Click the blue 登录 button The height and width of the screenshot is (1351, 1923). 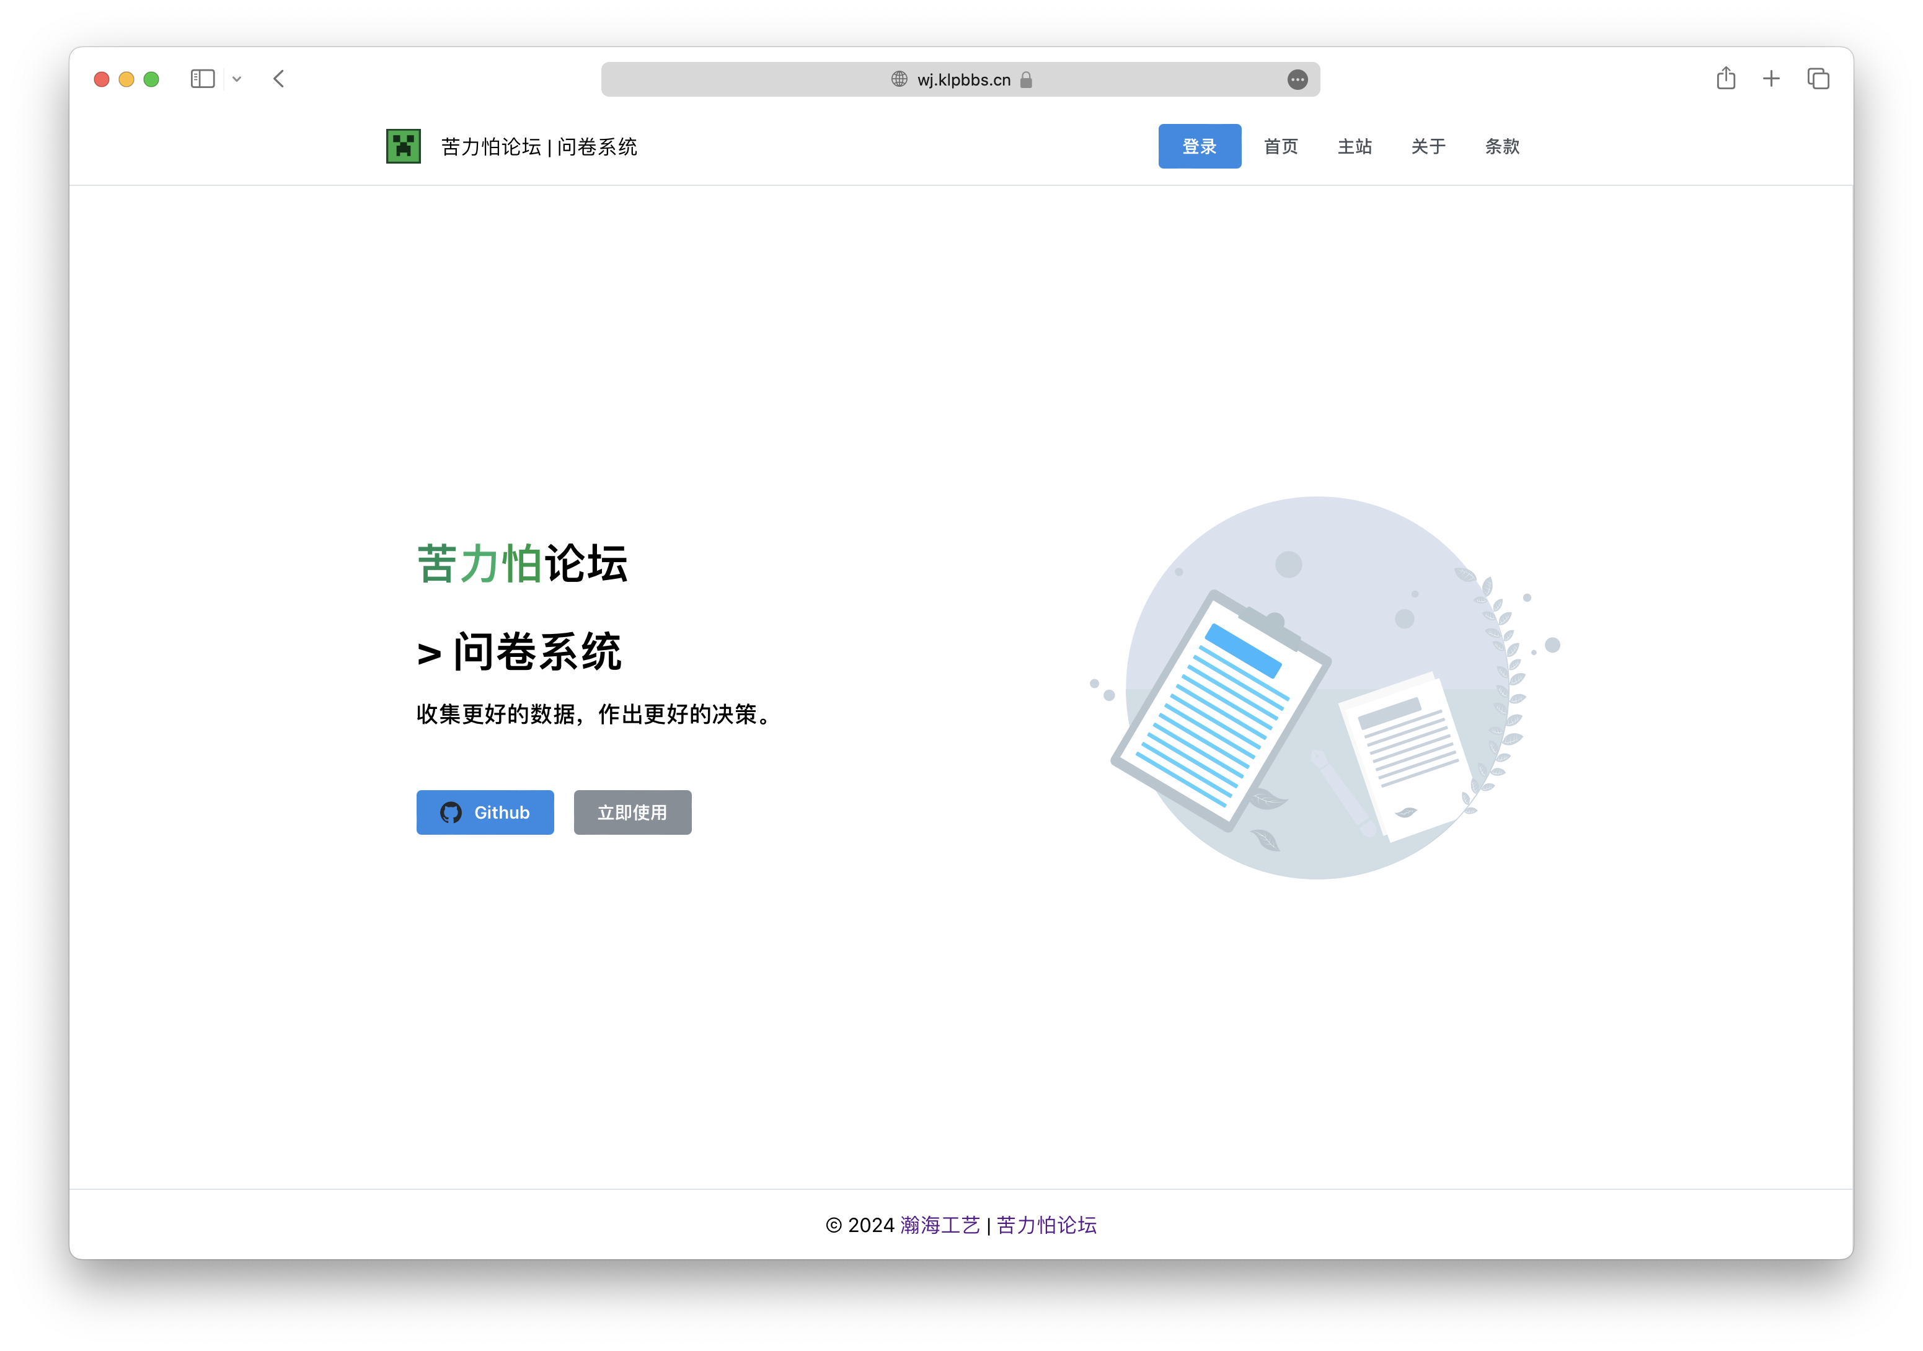[x=1200, y=146]
